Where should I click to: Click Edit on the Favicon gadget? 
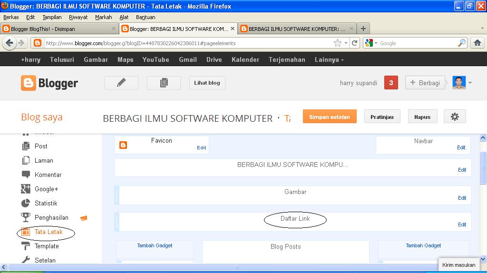201,148
